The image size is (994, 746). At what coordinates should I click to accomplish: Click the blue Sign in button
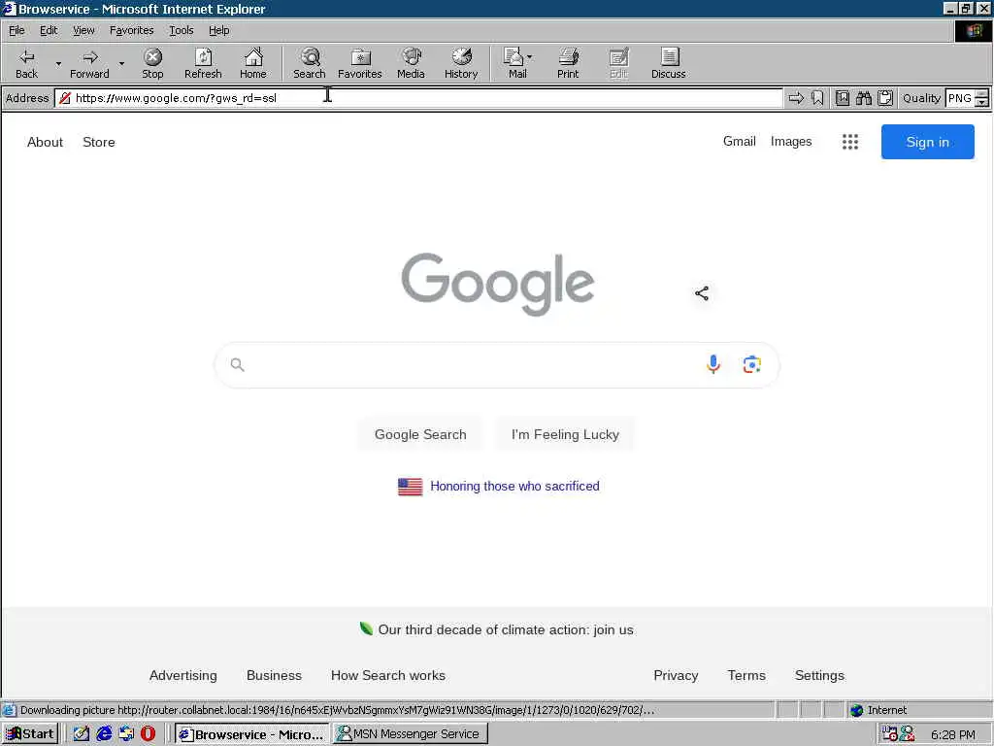pyautogui.click(x=927, y=142)
